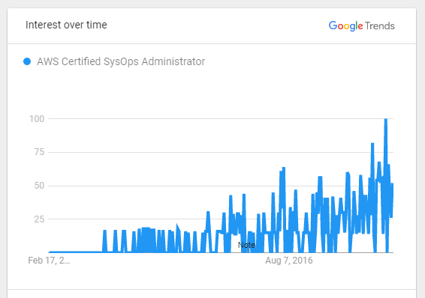The height and width of the screenshot is (298, 425).
Task: Open the Note marker on the chart
Action: 246,245
